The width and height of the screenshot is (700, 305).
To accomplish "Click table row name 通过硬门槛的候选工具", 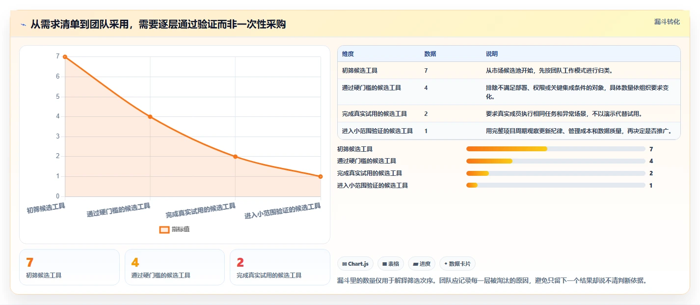I will tap(372, 88).
